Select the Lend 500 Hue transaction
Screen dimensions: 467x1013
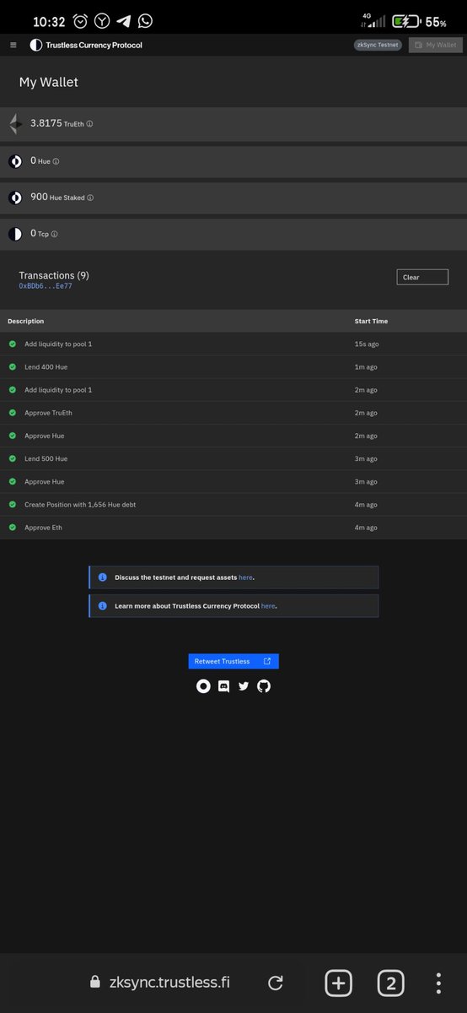(x=233, y=458)
